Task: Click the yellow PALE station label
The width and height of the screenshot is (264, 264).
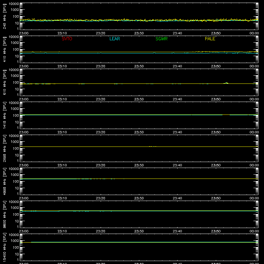Action: (x=210, y=39)
